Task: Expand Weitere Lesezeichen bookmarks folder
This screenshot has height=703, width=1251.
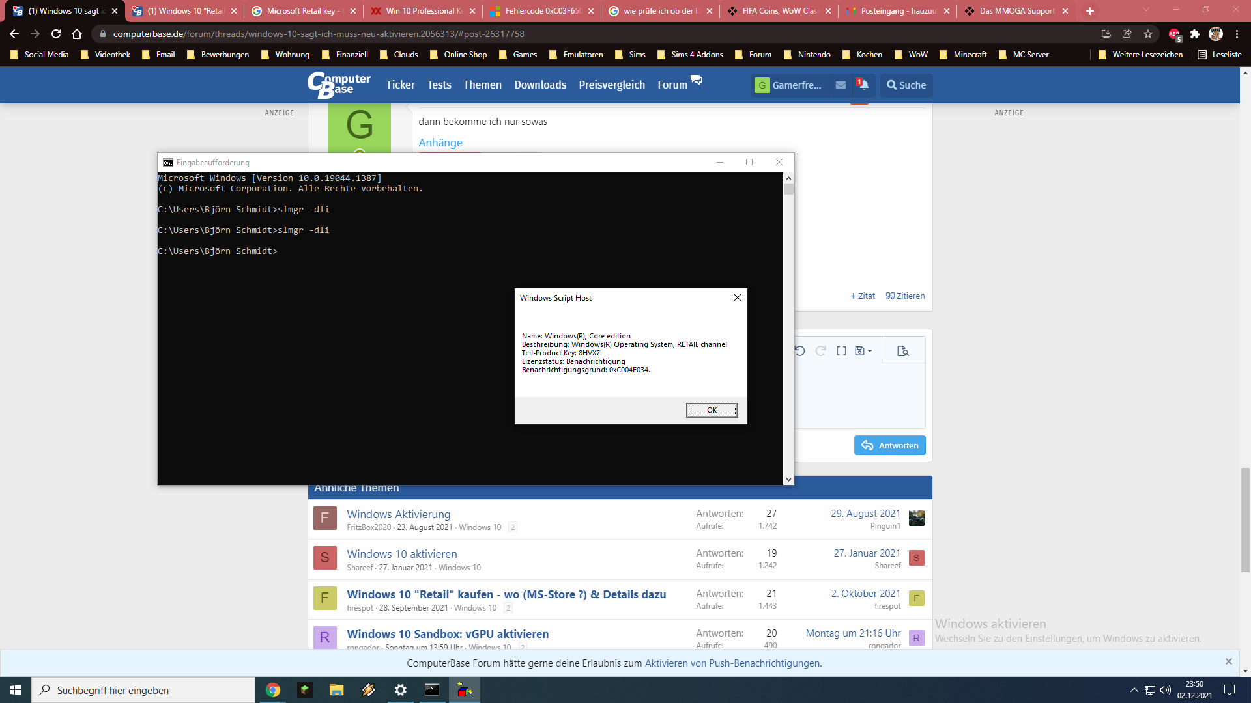Action: click(x=1141, y=55)
